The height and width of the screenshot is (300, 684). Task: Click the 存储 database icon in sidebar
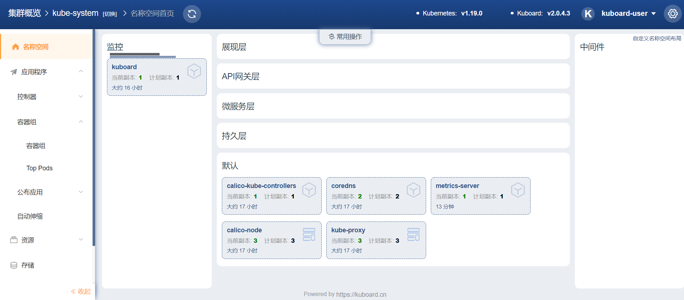coord(14,265)
